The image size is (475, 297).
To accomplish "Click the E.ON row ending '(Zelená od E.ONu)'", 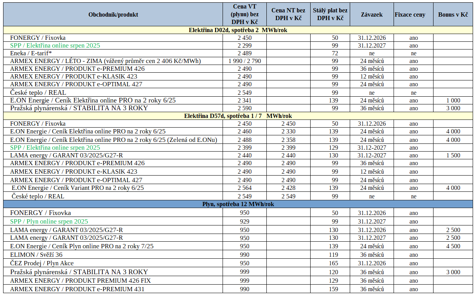I will (113, 140).
